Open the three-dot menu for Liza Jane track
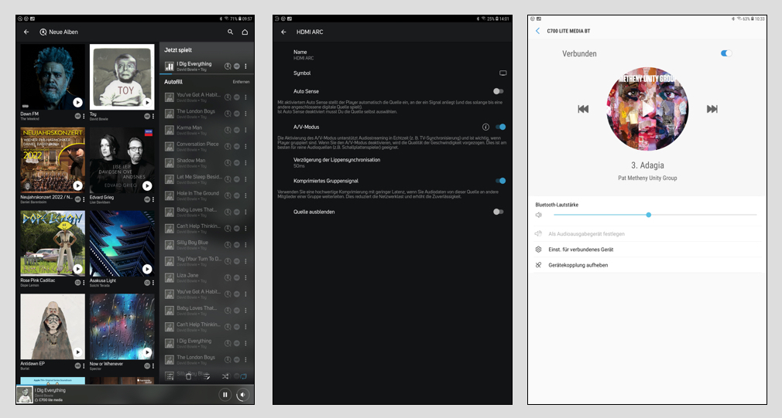Screen dimensions: 782x418 [x=245, y=277]
